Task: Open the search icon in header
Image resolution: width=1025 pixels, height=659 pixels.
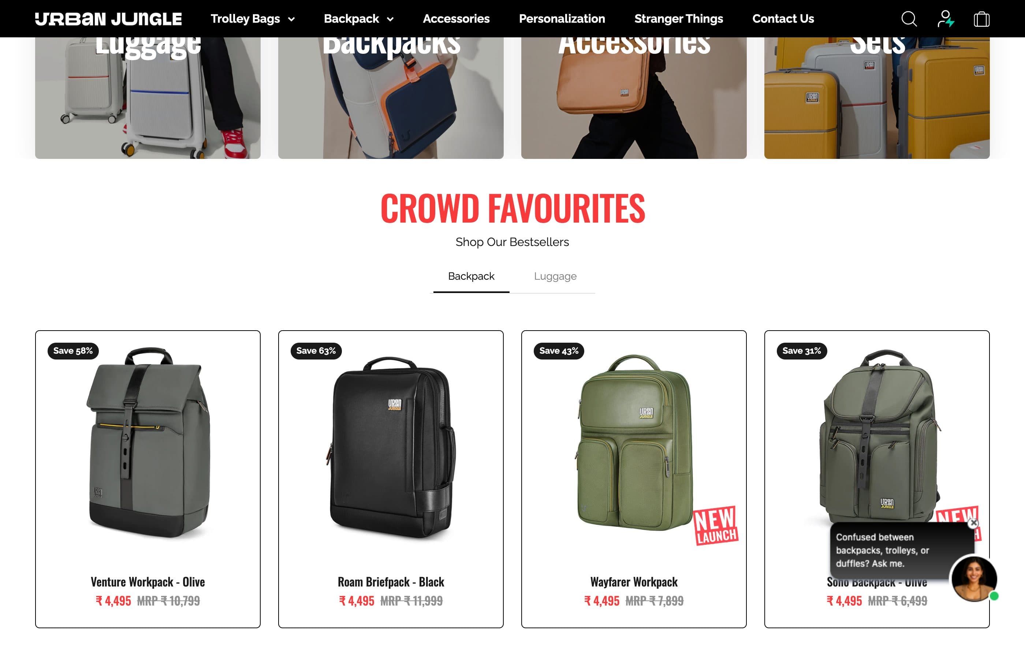Action: click(909, 19)
